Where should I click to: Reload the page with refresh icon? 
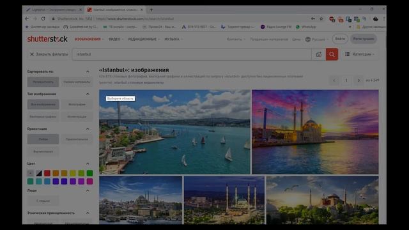[43, 19]
